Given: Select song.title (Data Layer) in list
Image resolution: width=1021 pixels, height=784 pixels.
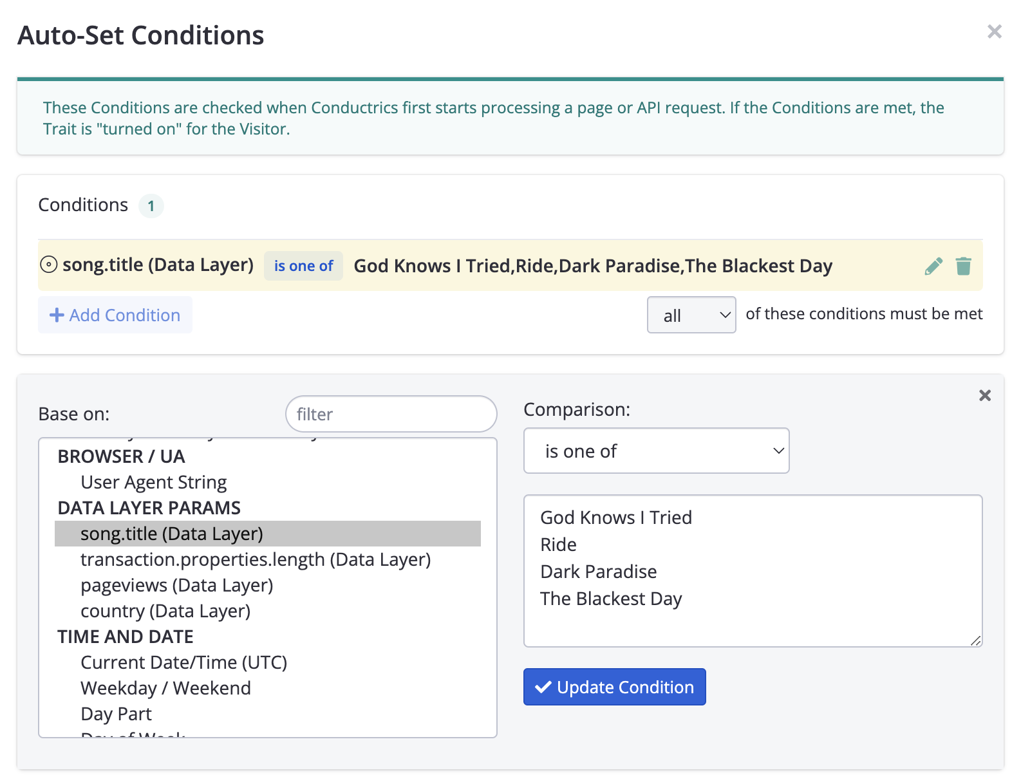Looking at the screenshot, I should coord(171,534).
